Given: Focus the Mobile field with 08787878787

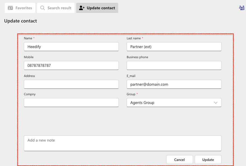Looking at the screenshot, I should pyautogui.click(x=71, y=65).
